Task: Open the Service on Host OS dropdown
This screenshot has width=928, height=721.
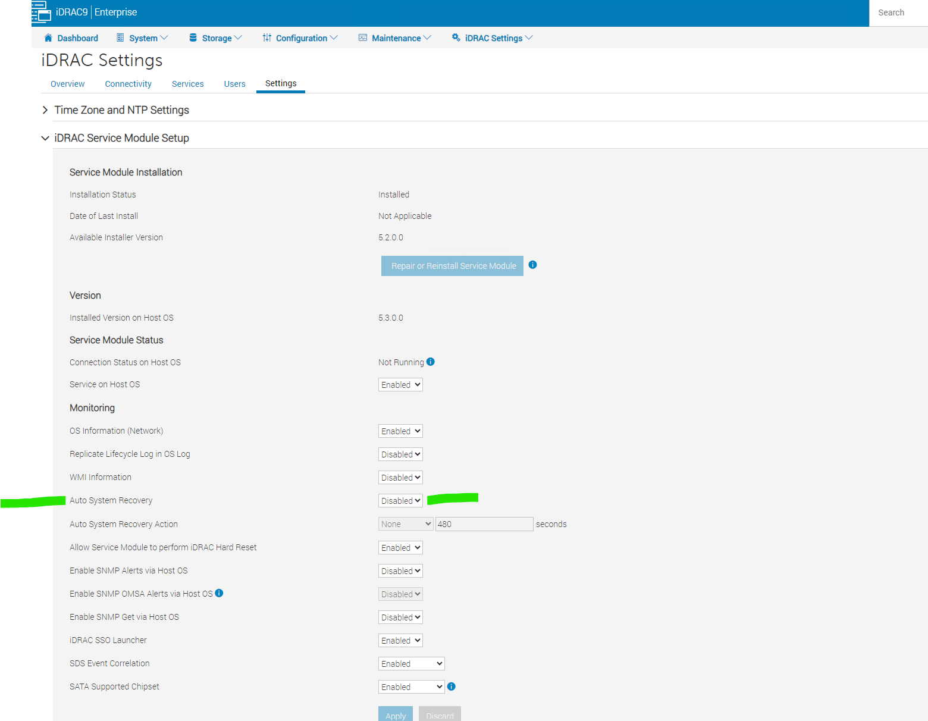Action: [400, 385]
